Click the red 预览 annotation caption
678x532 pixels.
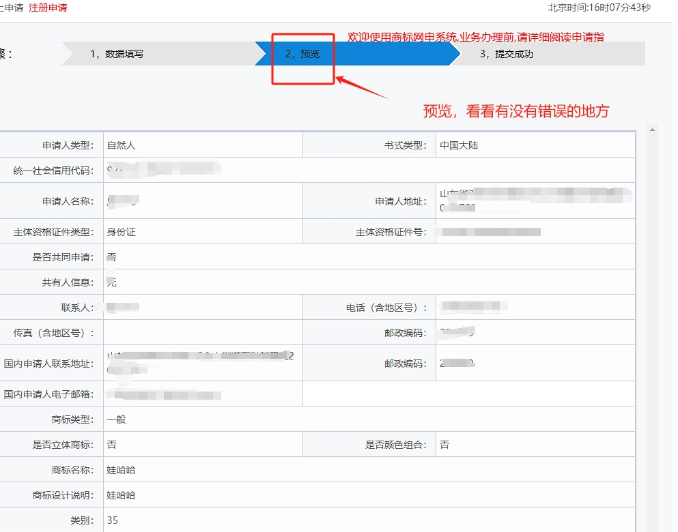(515, 111)
